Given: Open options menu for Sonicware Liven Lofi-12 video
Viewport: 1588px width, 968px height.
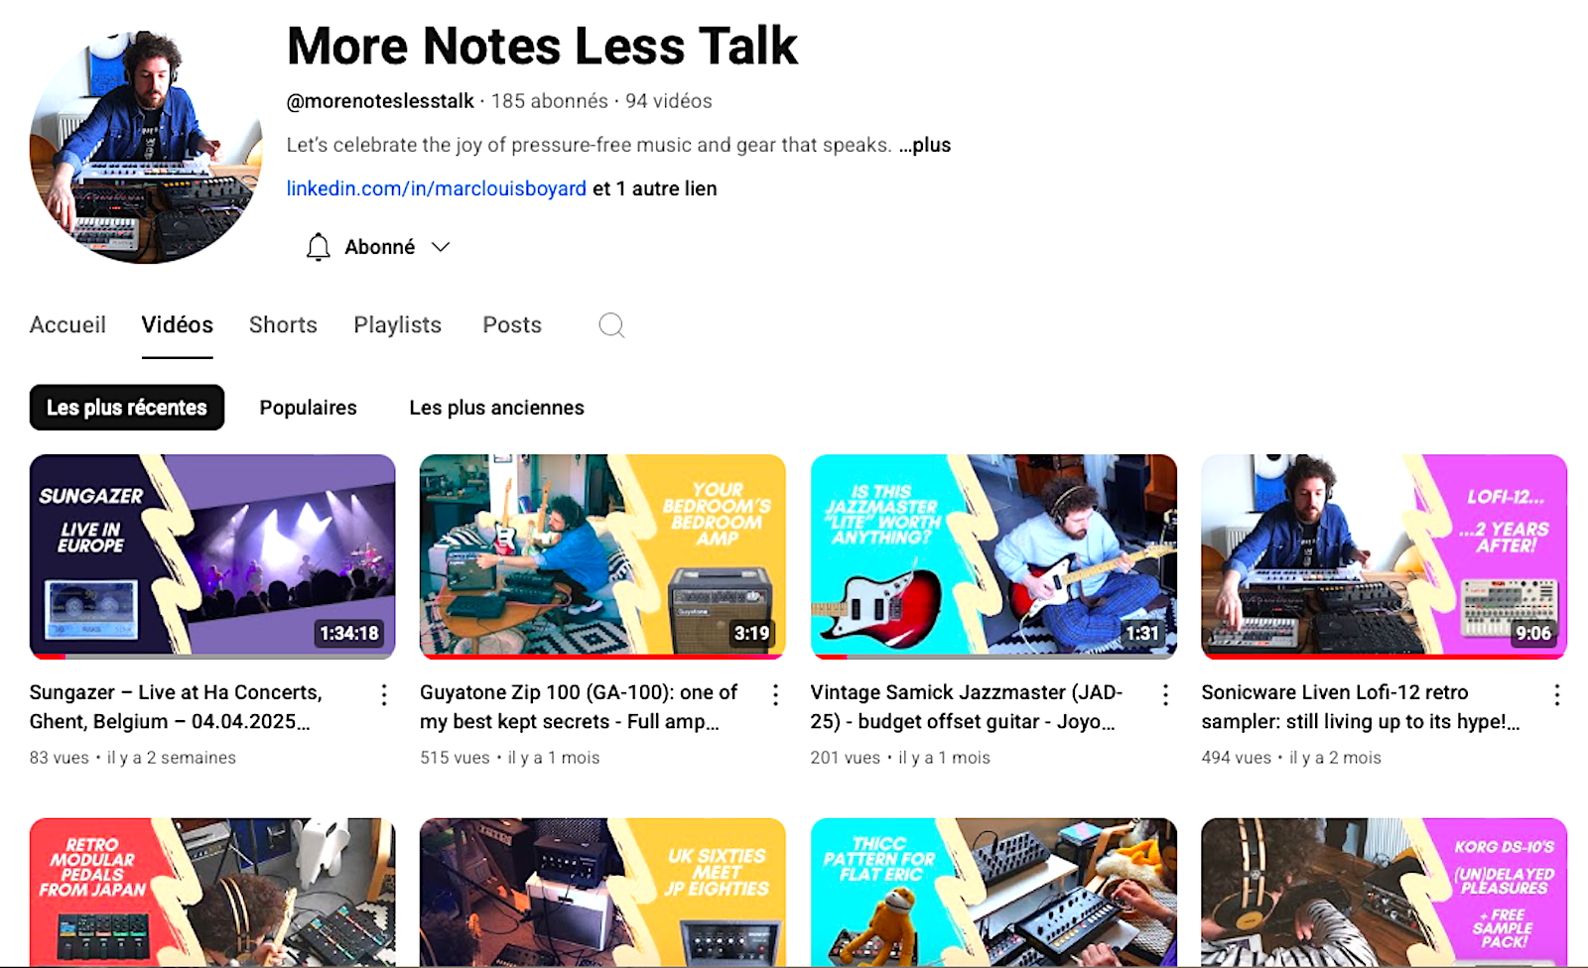Looking at the screenshot, I should click(1556, 694).
